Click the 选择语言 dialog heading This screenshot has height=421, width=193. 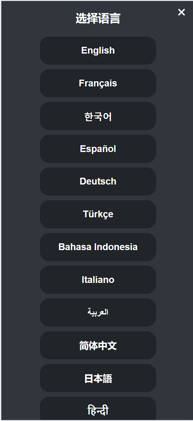98,19
